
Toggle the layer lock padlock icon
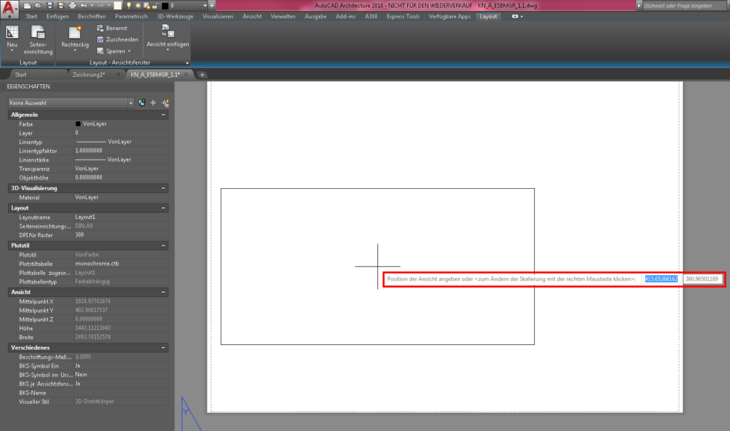click(x=155, y=6)
